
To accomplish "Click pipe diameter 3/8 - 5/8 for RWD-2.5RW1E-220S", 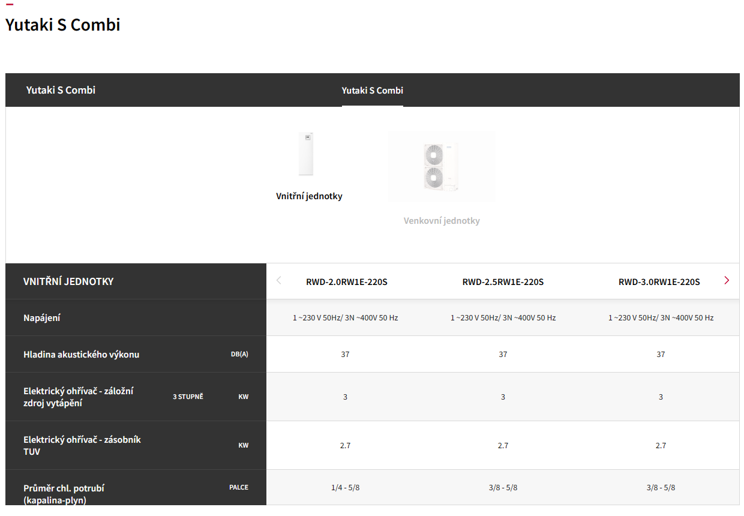I will pyautogui.click(x=503, y=488).
